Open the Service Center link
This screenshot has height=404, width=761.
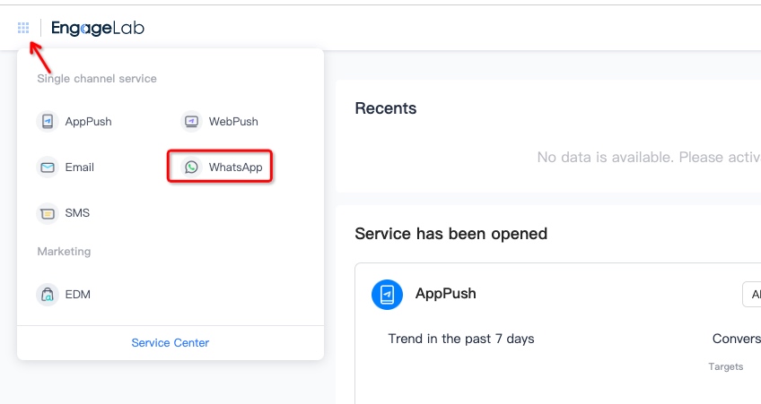[x=171, y=342]
